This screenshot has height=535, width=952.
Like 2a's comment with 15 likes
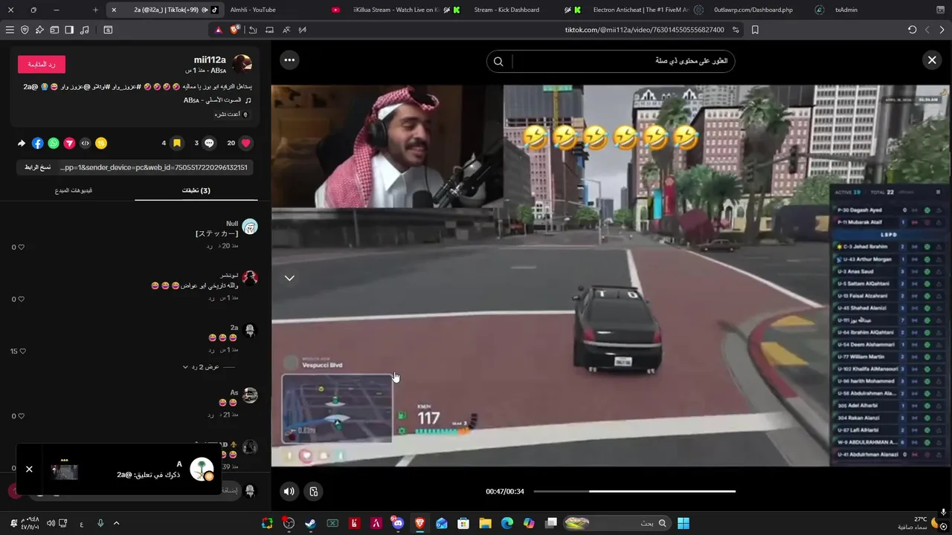tap(23, 351)
